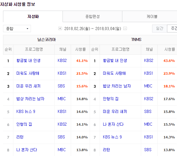Viewport: 177px width, 156px height.
Task: Click the TNMS table heading
Action: click(136, 40)
